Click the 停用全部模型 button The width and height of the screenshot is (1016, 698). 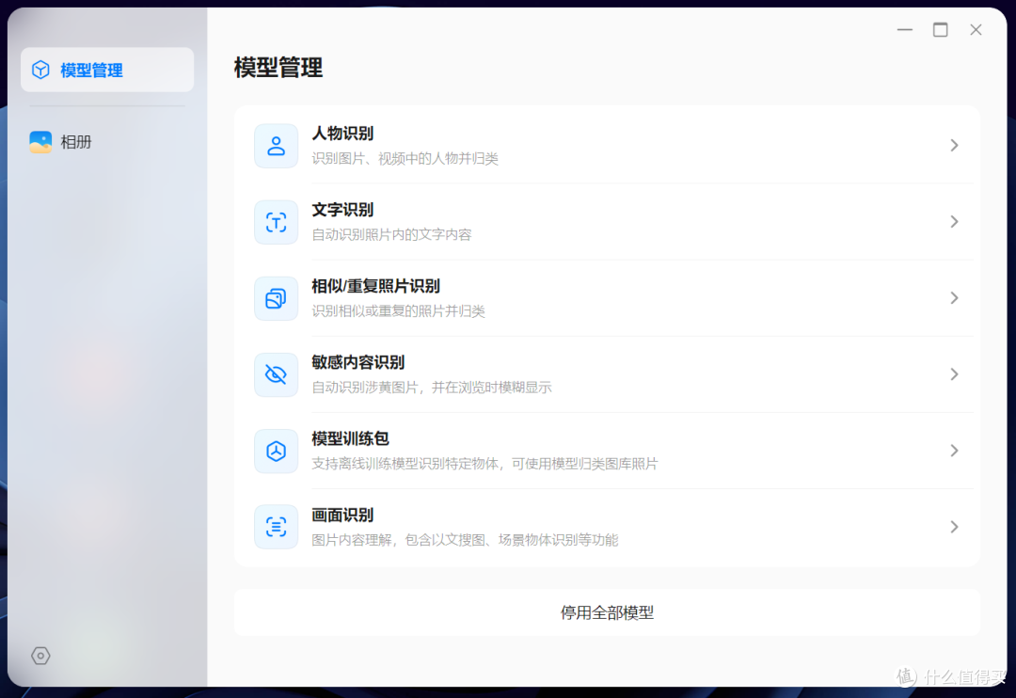pos(607,612)
